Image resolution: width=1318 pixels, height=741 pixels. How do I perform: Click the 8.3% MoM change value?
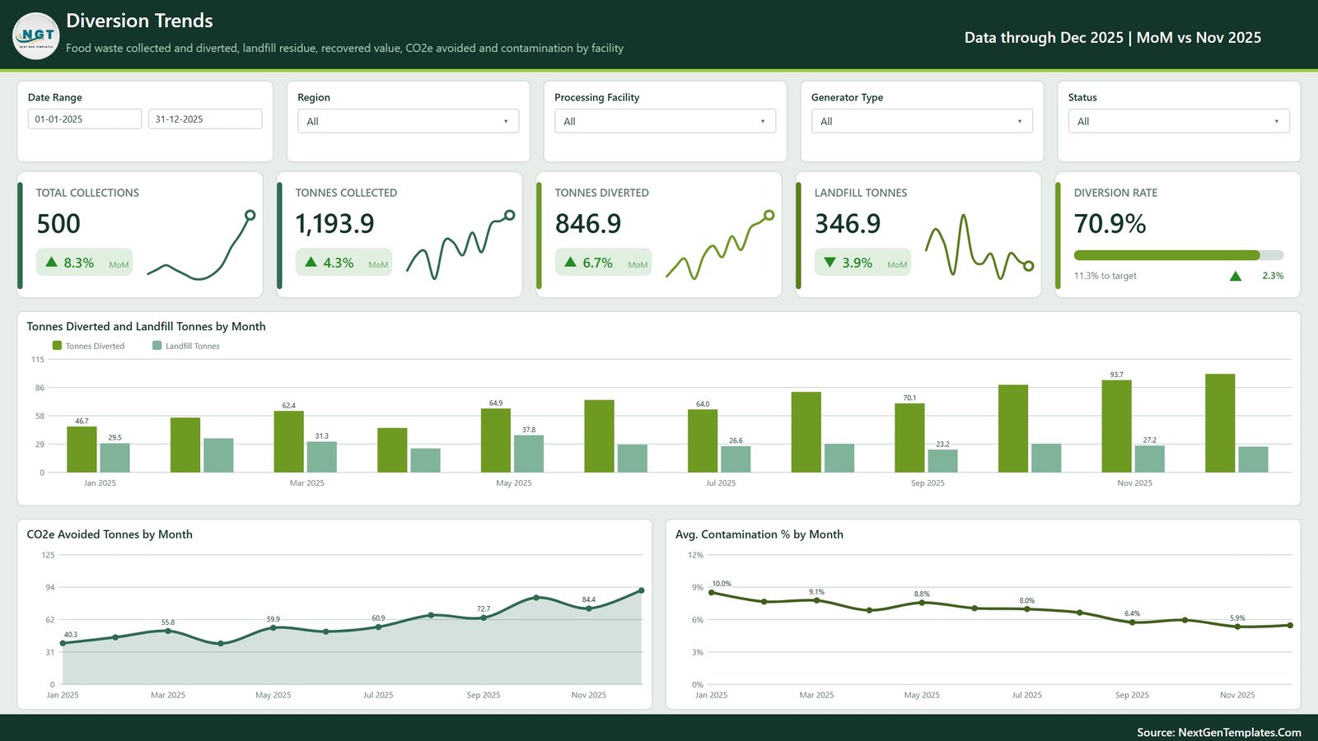(x=79, y=263)
